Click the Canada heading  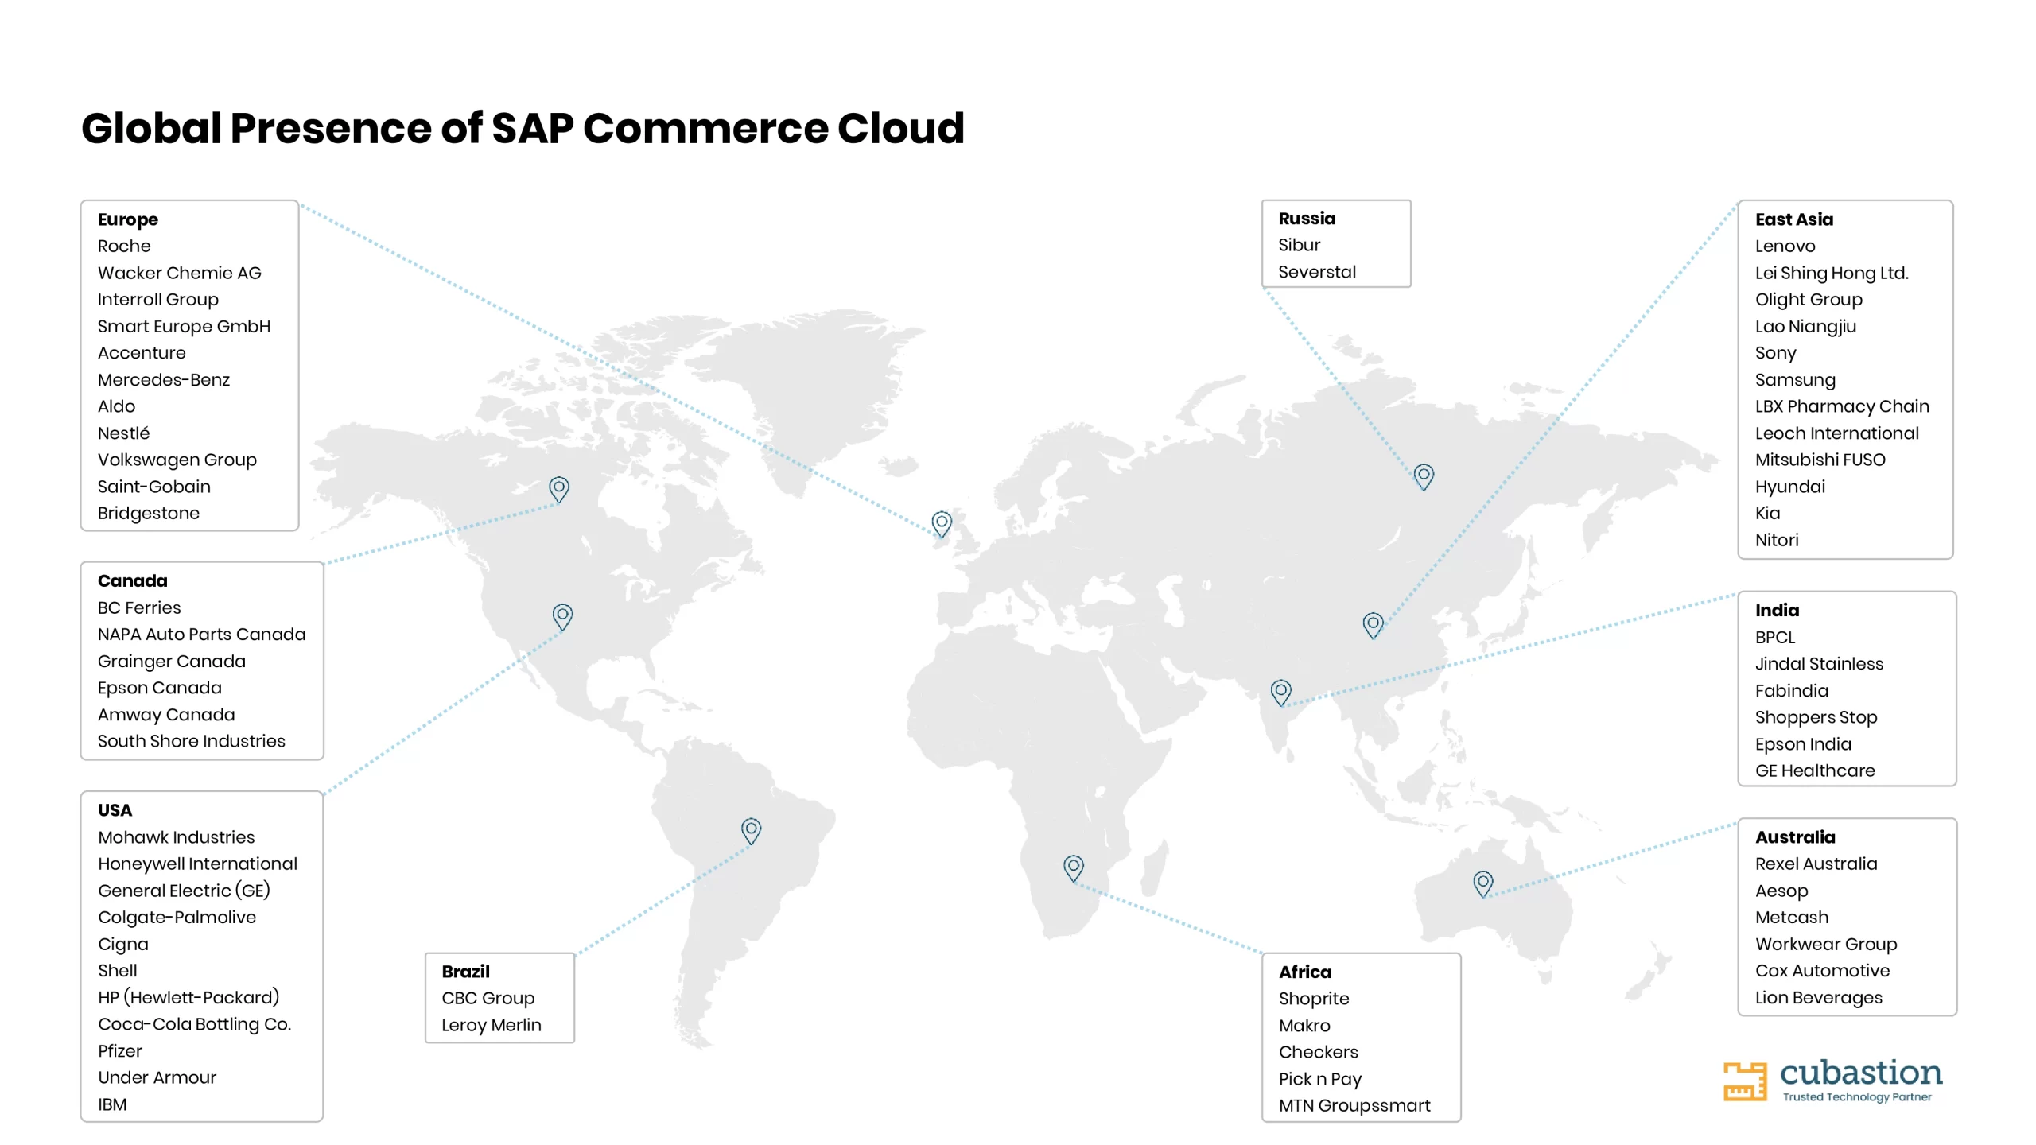coord(133,581)
